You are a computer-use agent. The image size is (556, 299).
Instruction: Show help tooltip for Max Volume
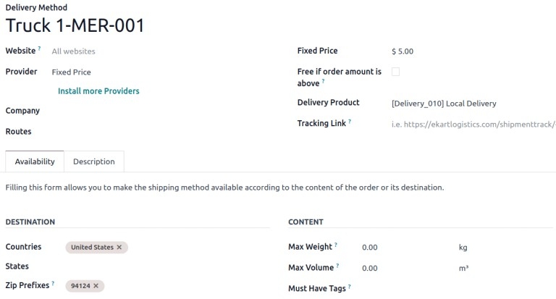[x=337, y=266]
